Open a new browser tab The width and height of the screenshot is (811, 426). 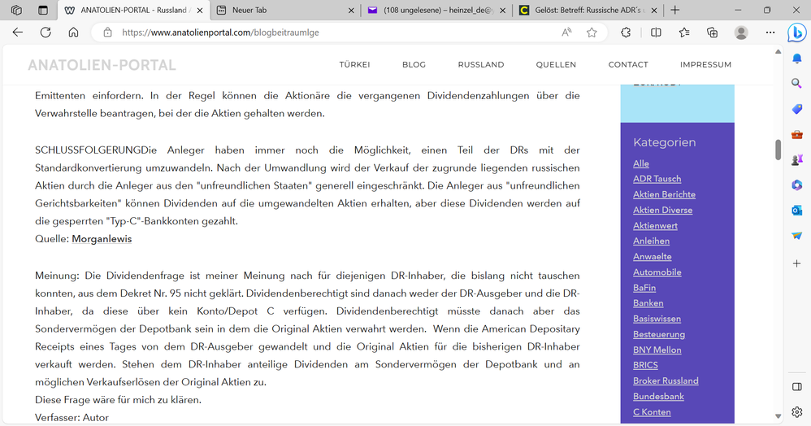pyautogui.click(x=675, y=10)
